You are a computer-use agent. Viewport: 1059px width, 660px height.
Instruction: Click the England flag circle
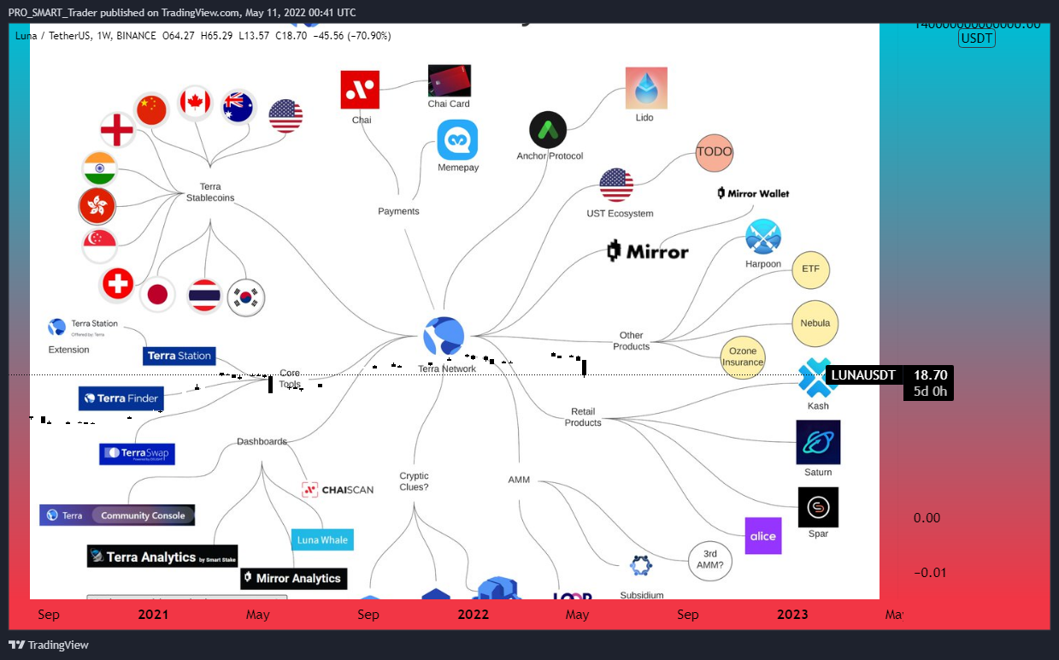pyautogui.click(x=117, y=130)
